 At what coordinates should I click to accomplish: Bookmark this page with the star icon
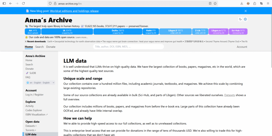tap(215, 3)
